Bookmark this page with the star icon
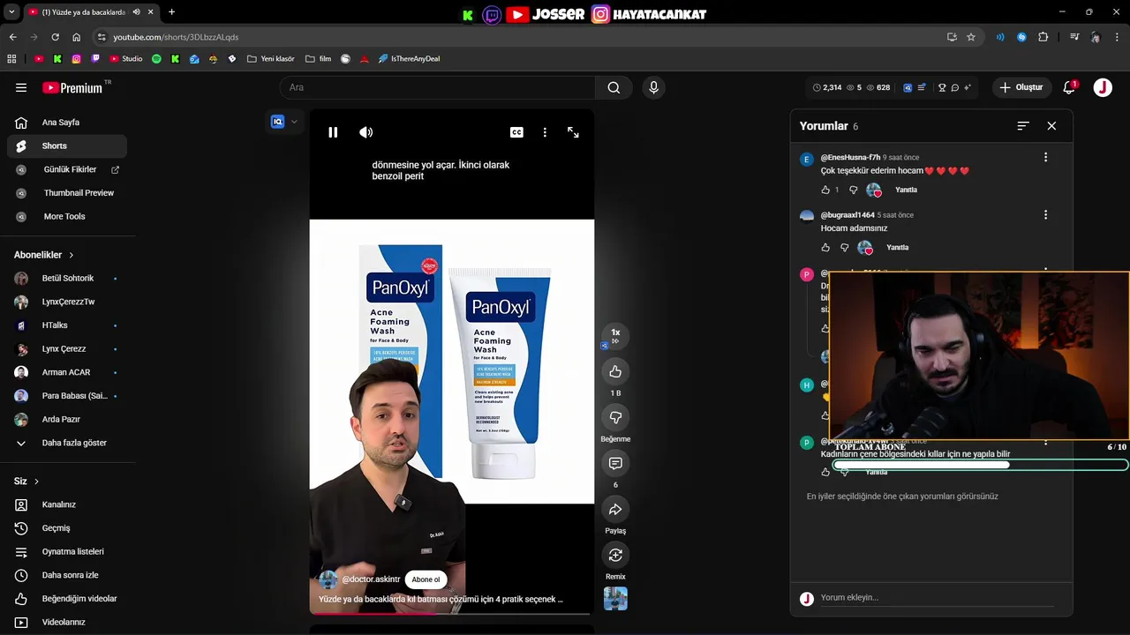Screen dimensions: 1130x635 coord(971,37)
